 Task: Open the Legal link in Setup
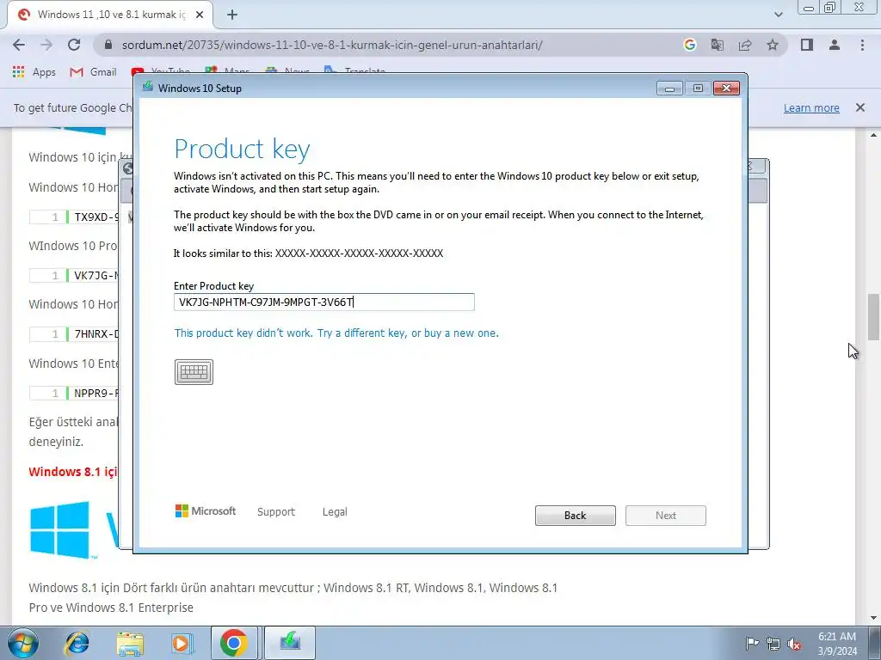tap(335, 512)
